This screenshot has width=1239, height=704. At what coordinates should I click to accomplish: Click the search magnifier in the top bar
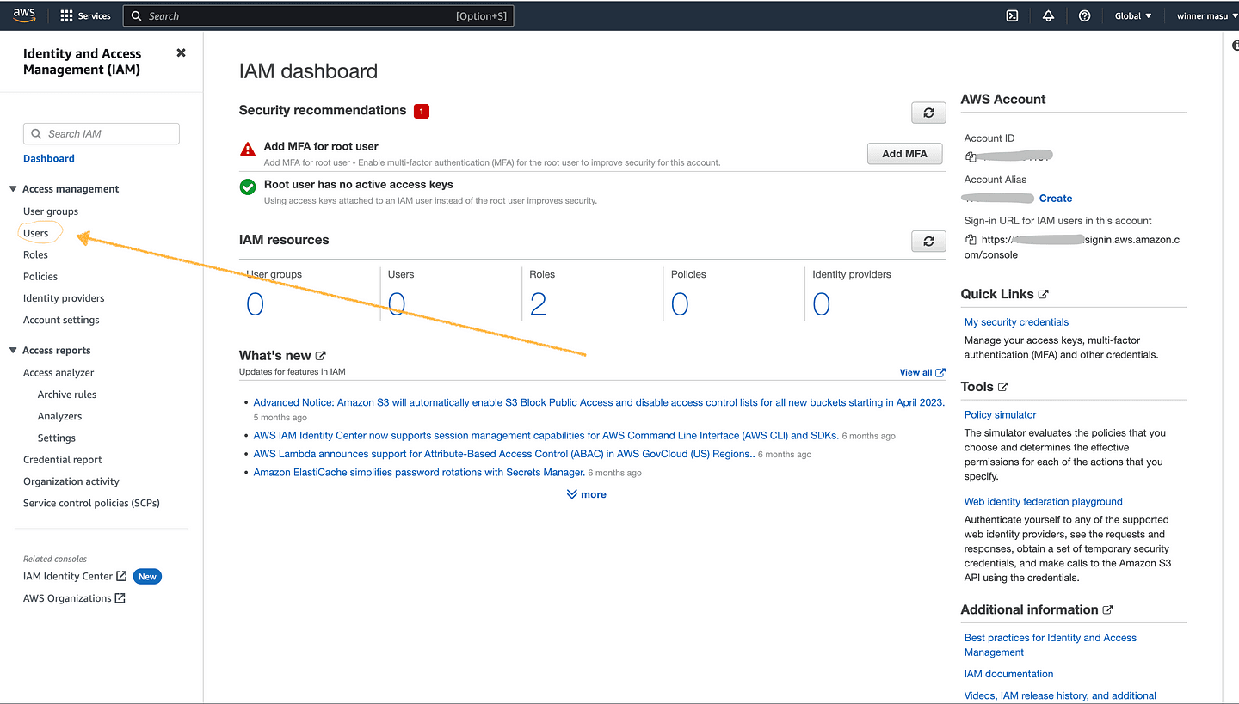coord(136,15)
